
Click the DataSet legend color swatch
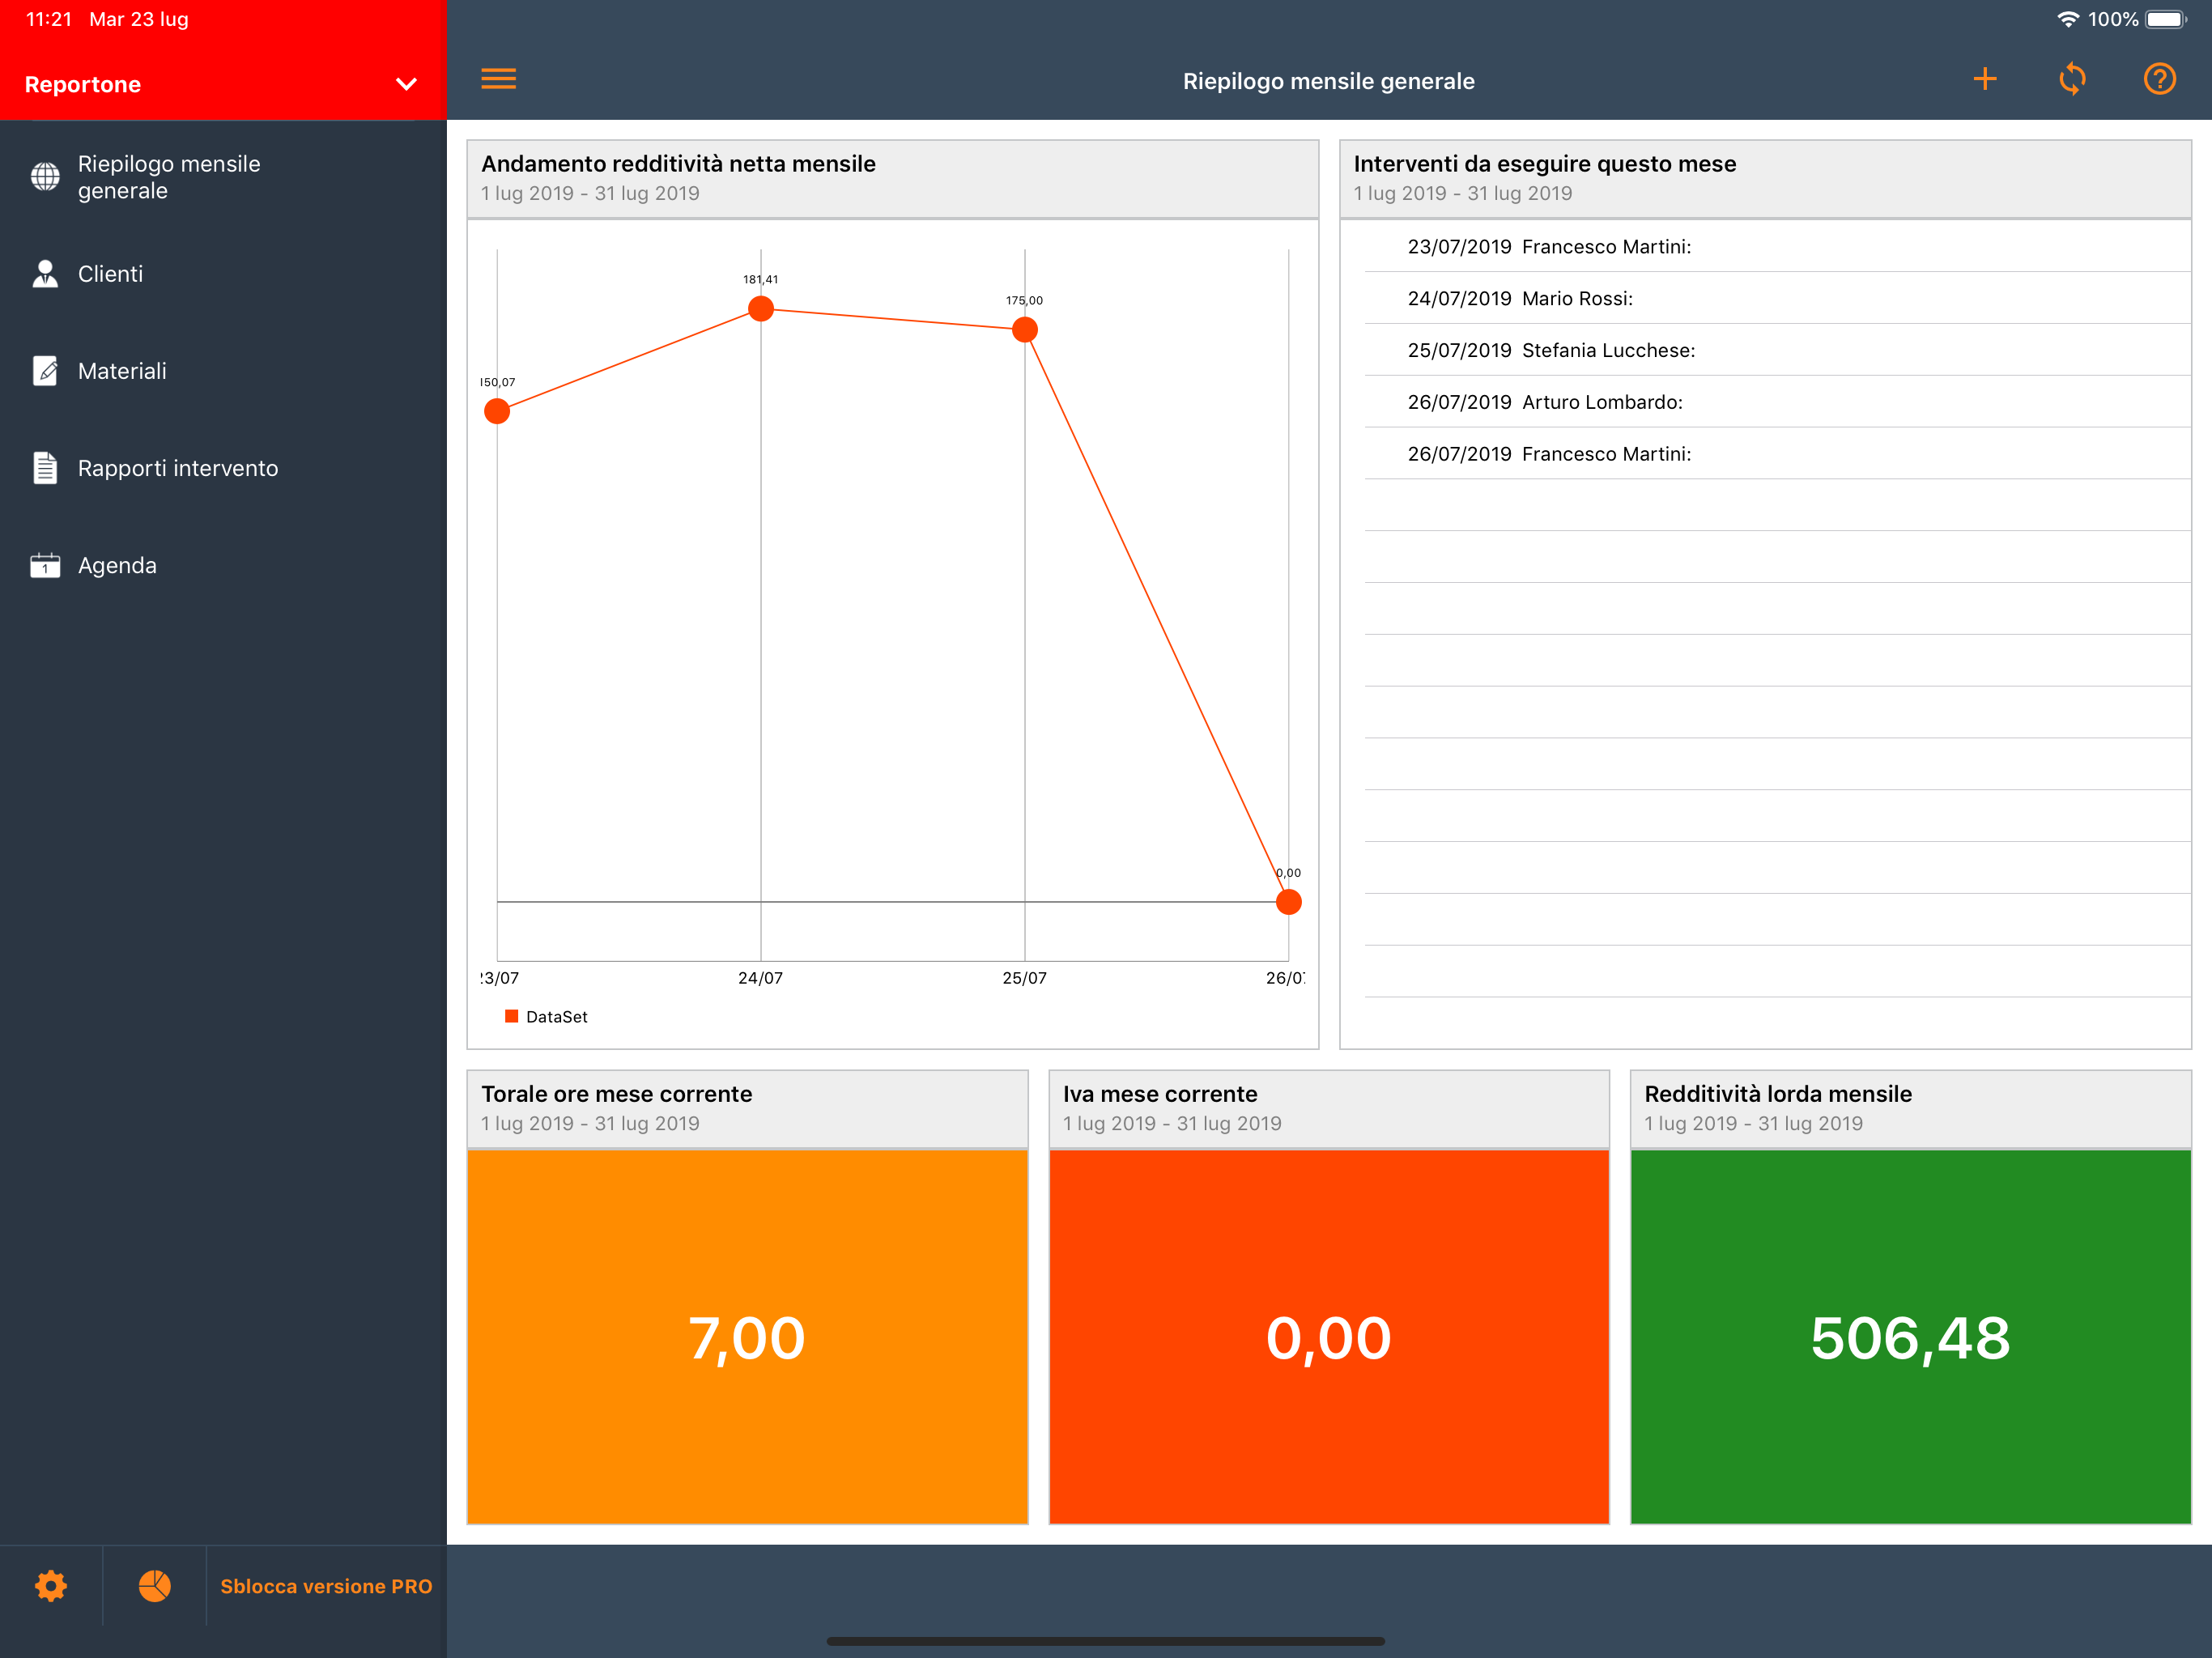click(511, 1016)
